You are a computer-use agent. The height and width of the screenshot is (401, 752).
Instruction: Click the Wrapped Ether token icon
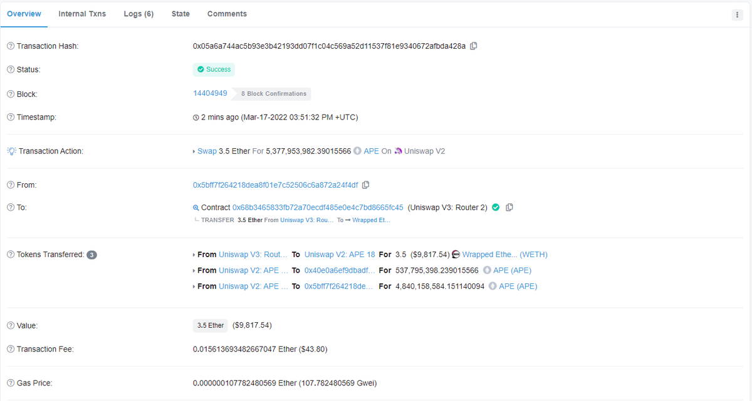[x=456, y=255]
